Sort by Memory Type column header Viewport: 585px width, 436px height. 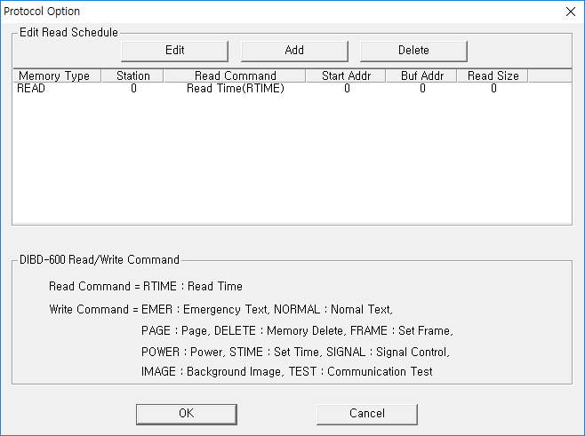click(54, 76)
